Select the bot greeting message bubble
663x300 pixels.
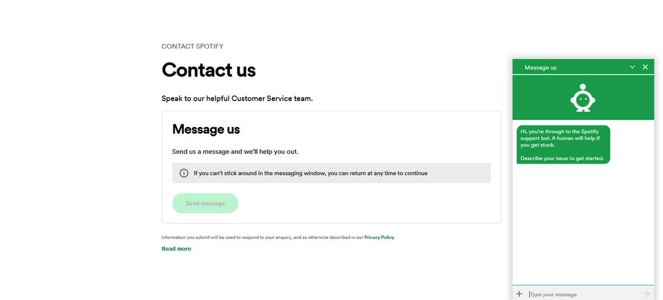564,145
